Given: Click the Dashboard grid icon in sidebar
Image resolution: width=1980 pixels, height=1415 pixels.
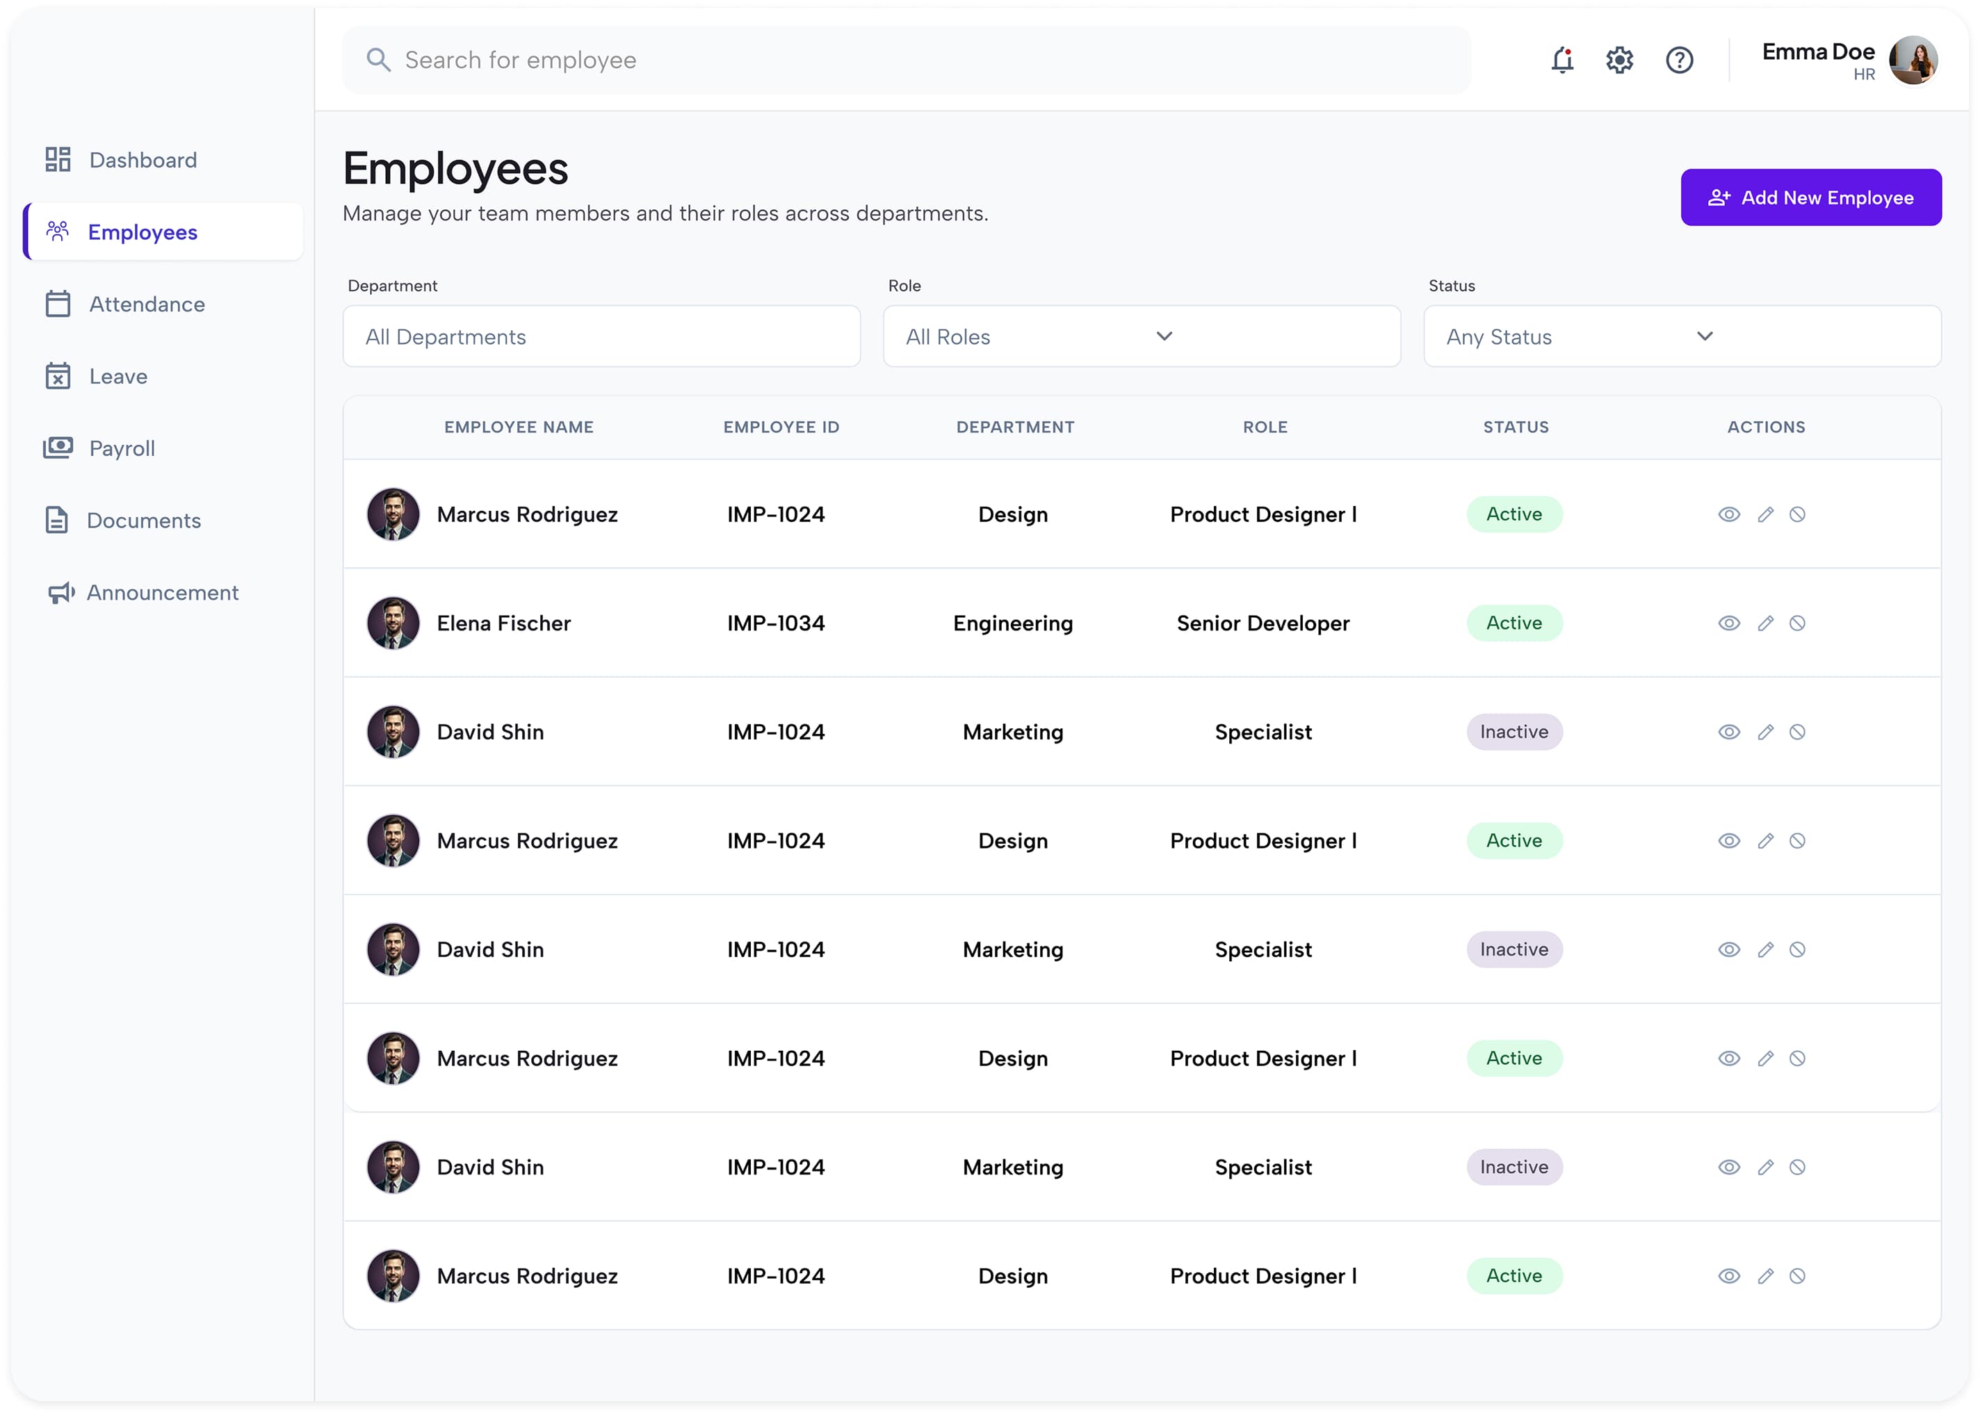Looking at the screenshot, I should pyautogui.click(x=58, y=159).
